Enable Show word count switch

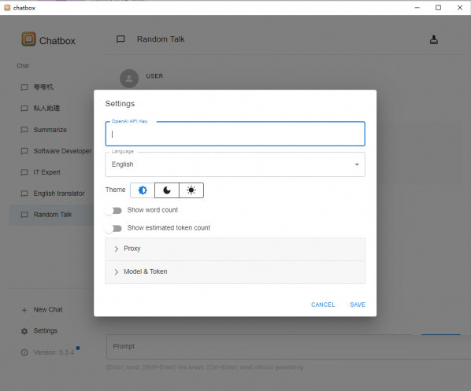(x=113, y=210)
